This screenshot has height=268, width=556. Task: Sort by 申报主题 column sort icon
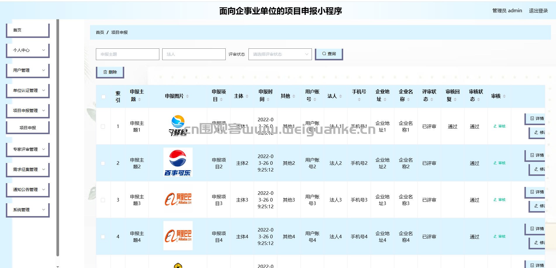139,99
